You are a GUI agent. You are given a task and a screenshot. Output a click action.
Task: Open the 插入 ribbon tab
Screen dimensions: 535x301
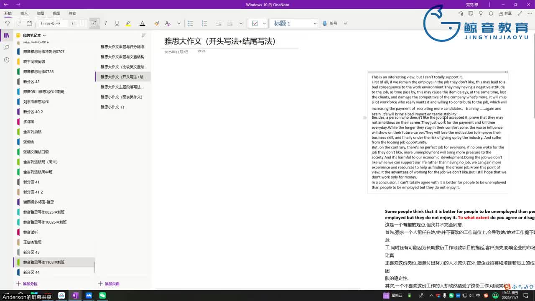tap(24, 13)
